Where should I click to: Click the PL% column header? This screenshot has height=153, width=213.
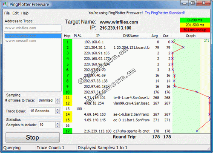pos(78,36)
